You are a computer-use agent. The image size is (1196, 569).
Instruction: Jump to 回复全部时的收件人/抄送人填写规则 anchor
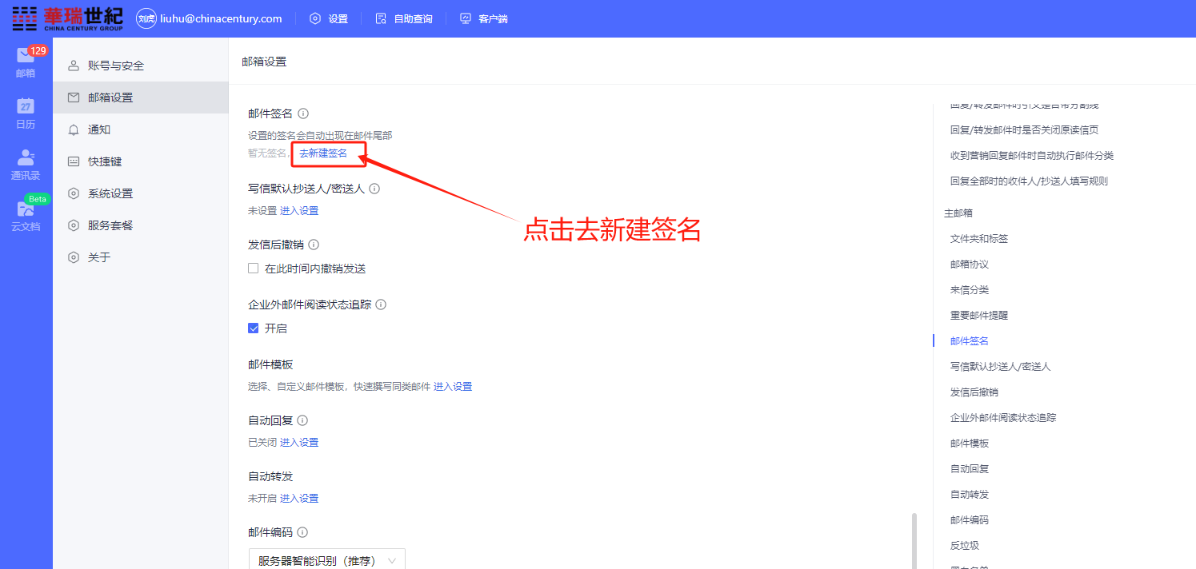1029,181
